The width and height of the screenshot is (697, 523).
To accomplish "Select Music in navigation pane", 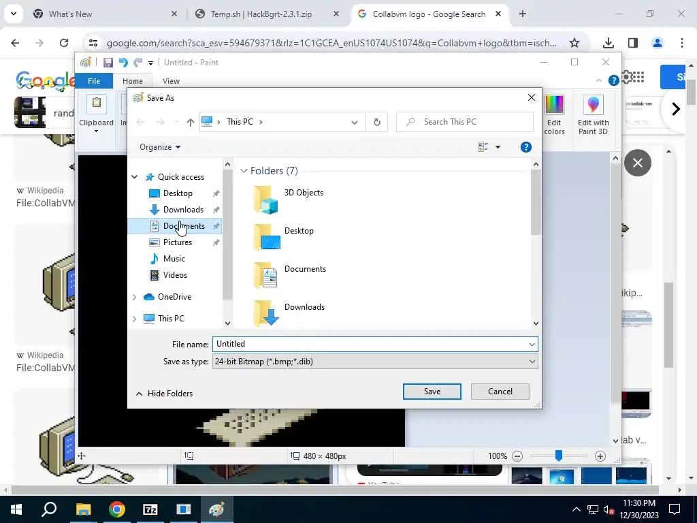I will [x=174, y=259].
